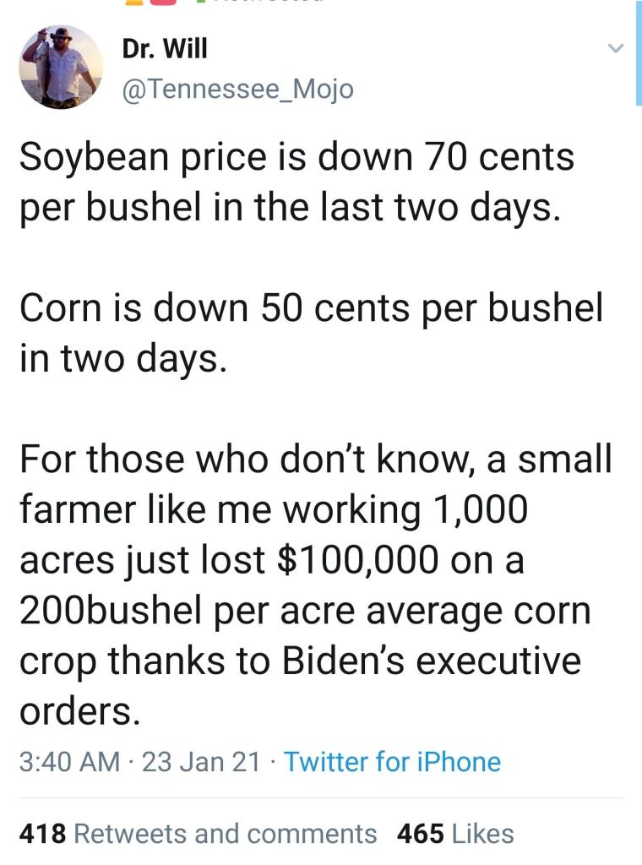The height and width of the screenshot is (865, 642).
Task: Click the cropped Retweeted label at top
Action: (x=259, y=2)
